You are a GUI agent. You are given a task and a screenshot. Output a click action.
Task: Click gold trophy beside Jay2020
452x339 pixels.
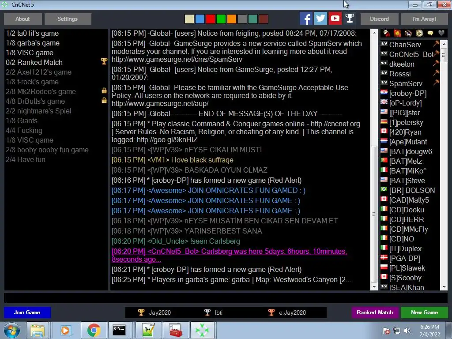(x=141, y=313)
